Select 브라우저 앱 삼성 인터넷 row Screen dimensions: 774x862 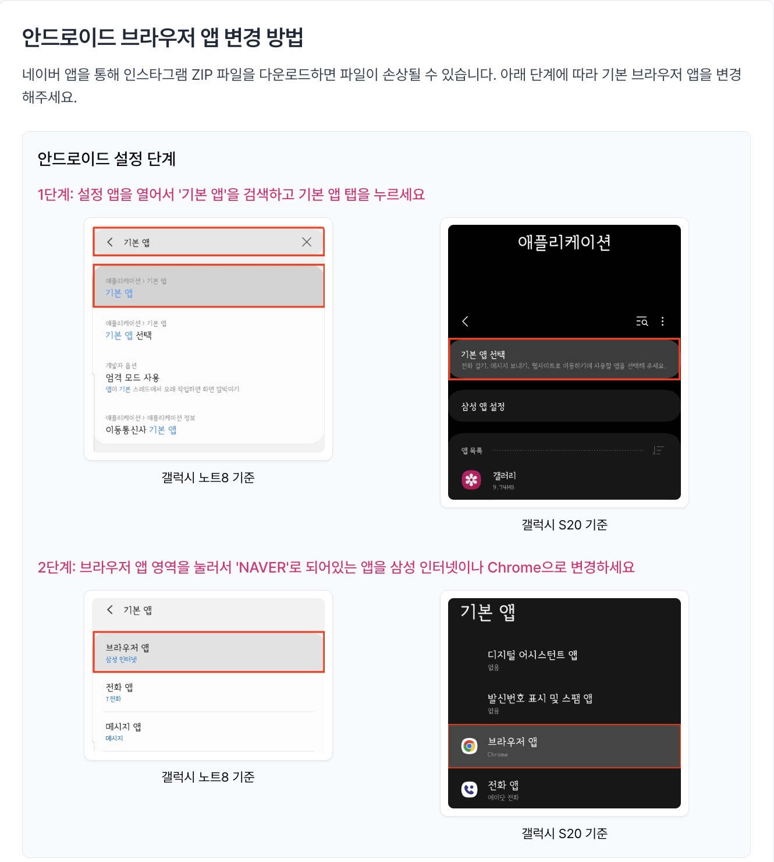[208, 652]
